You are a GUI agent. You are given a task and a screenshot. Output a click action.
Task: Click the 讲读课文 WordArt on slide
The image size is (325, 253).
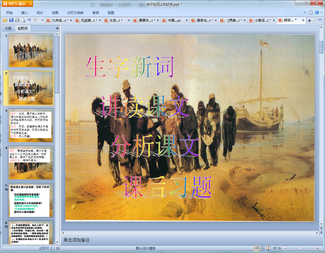coord(144,106)
